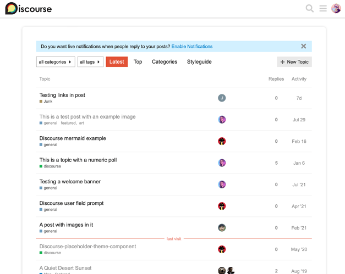Click general category under images in it

click(48, 231)
